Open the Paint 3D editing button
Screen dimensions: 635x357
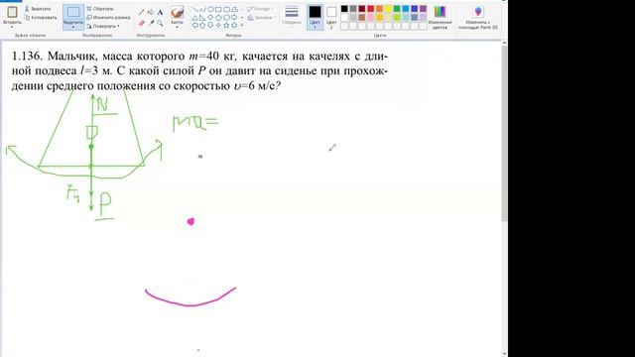[478, 17]
